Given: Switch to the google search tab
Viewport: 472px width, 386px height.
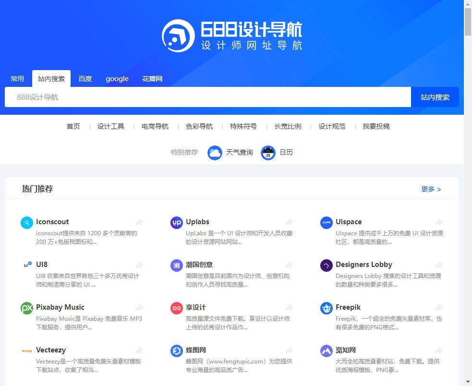Looking at the screenshot, I should tap(117, 79).
